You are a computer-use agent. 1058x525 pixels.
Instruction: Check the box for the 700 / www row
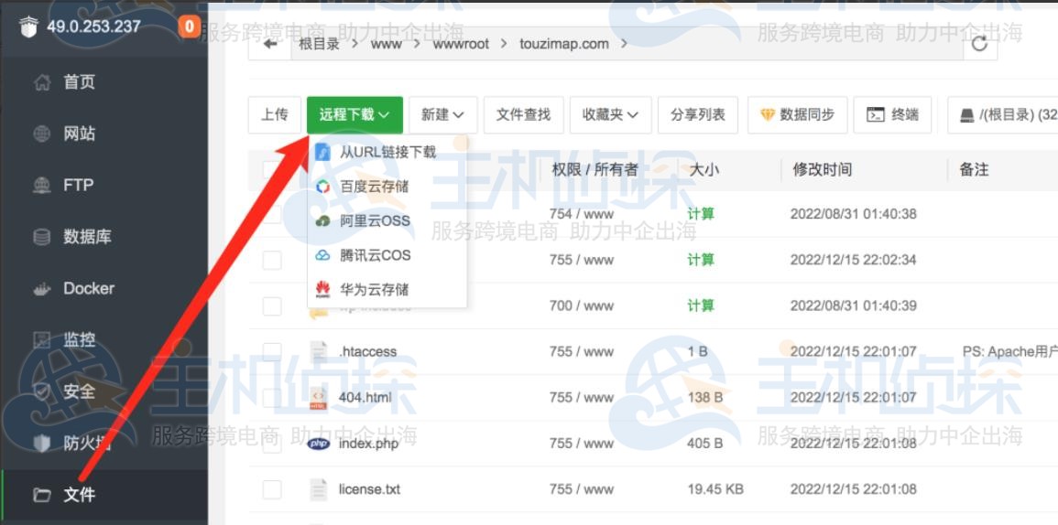272,306
